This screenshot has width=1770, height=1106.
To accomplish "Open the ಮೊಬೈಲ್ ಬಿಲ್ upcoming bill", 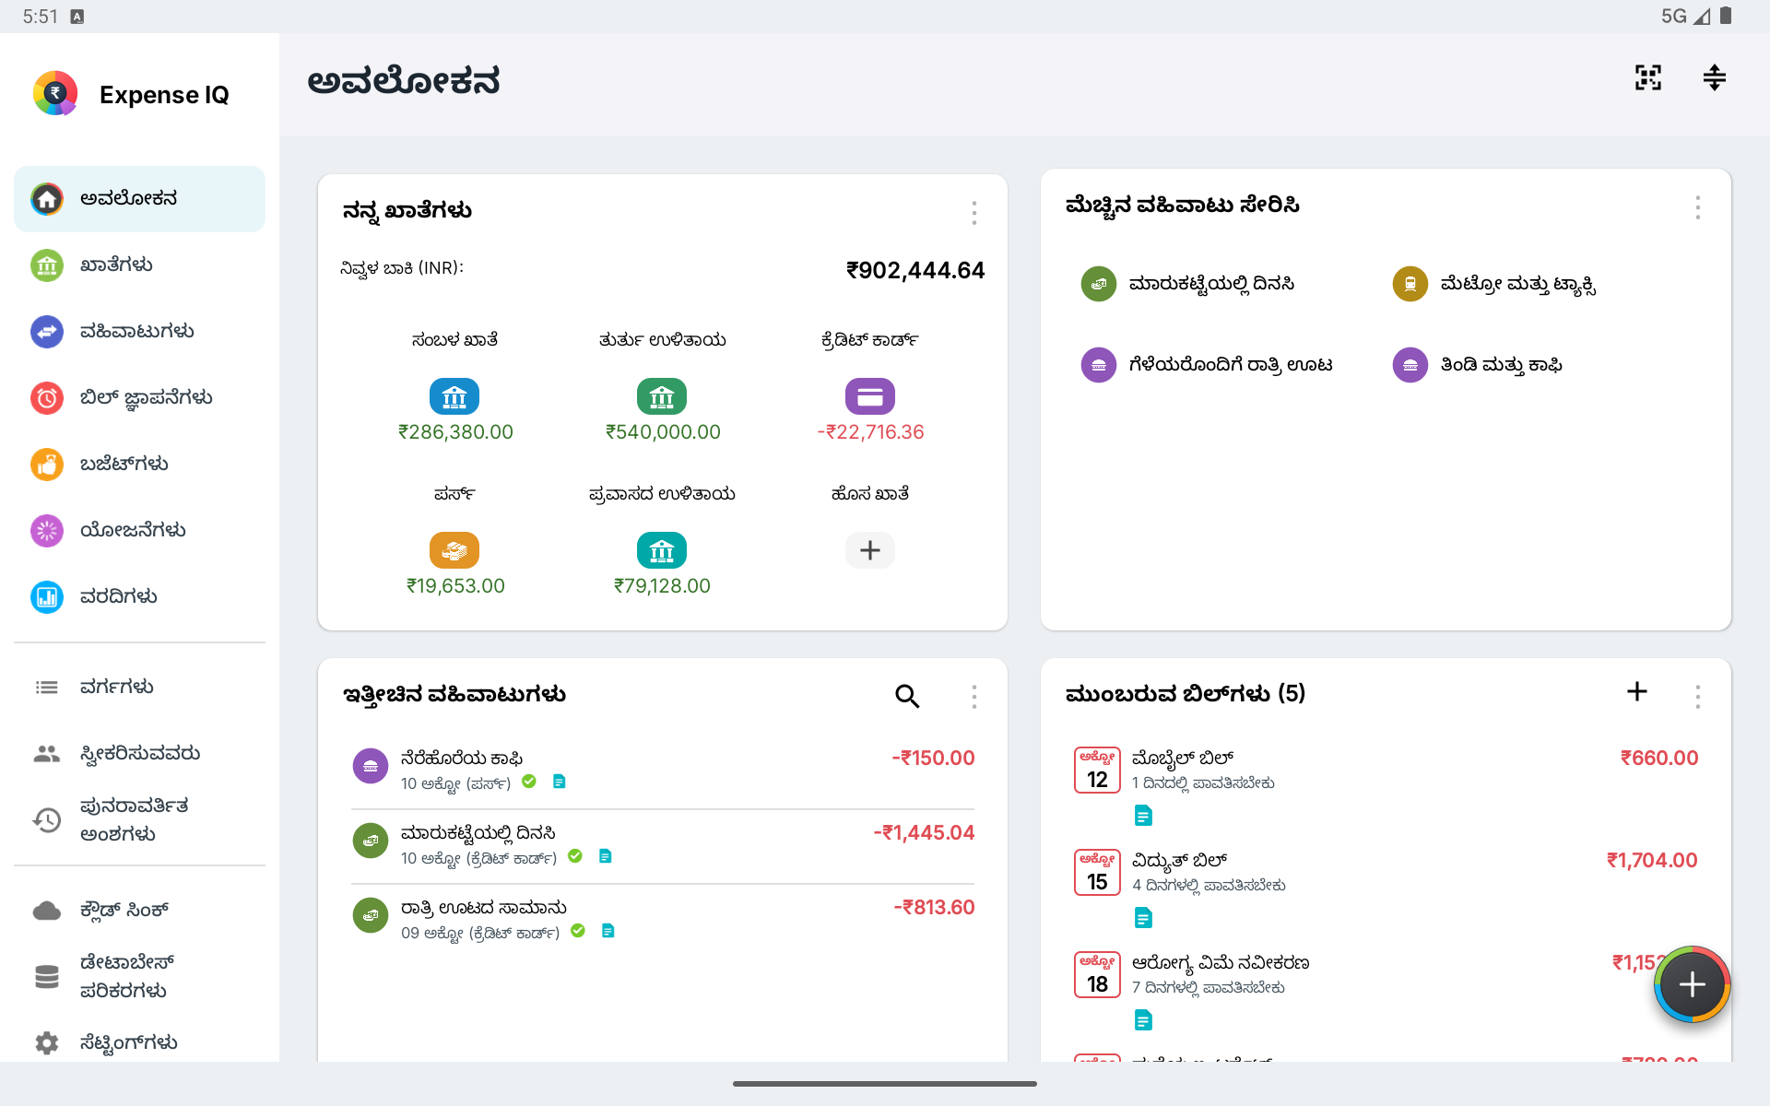I will (x=1386, y=786).
